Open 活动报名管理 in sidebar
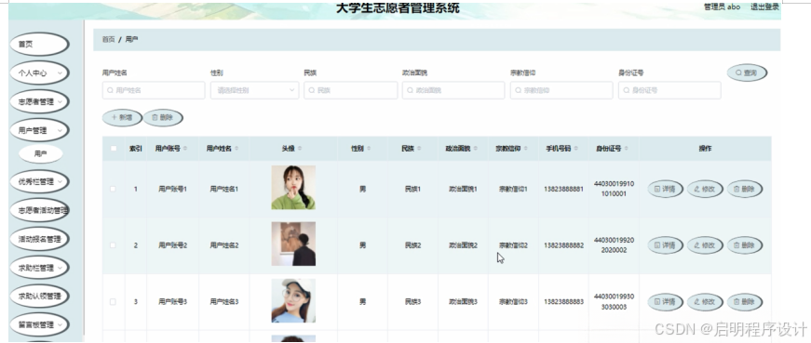The image size is (811, 343). [39, 239]
